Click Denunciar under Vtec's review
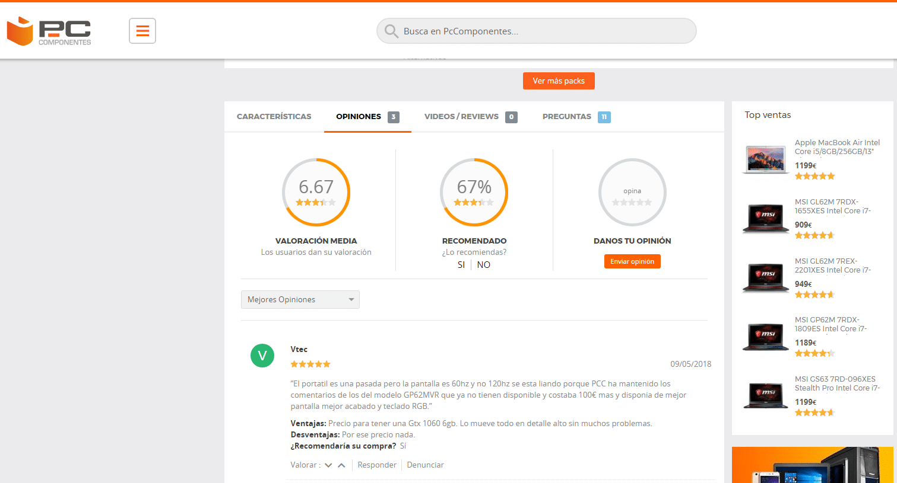The height and width of the screenshot is (483, 897). tap(425, 465)
